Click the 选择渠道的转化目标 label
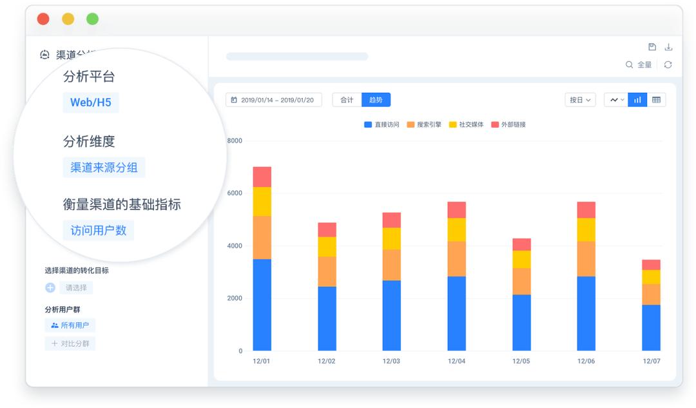 pyautogui.click(x=76, y=270)
